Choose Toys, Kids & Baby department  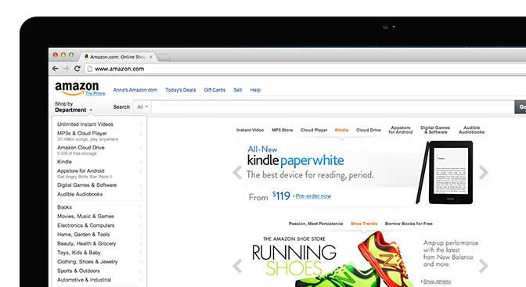[79, 253]
